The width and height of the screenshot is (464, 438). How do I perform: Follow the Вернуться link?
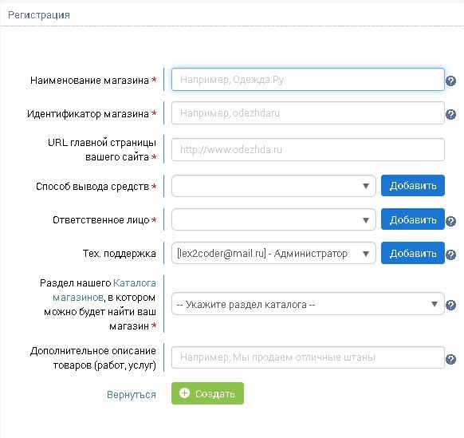point(131,394)
